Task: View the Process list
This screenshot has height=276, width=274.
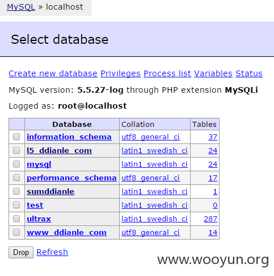Action: point(167,73)
